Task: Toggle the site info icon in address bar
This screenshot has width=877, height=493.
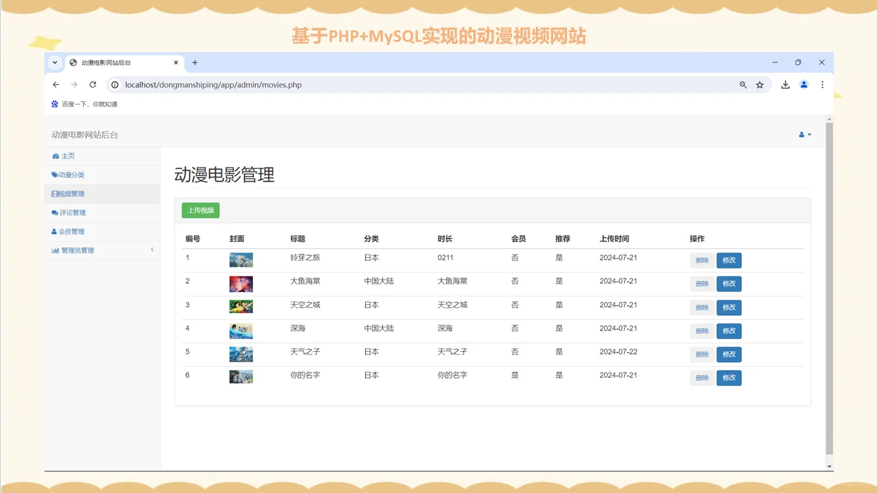Action: click(x=114, y=84)
